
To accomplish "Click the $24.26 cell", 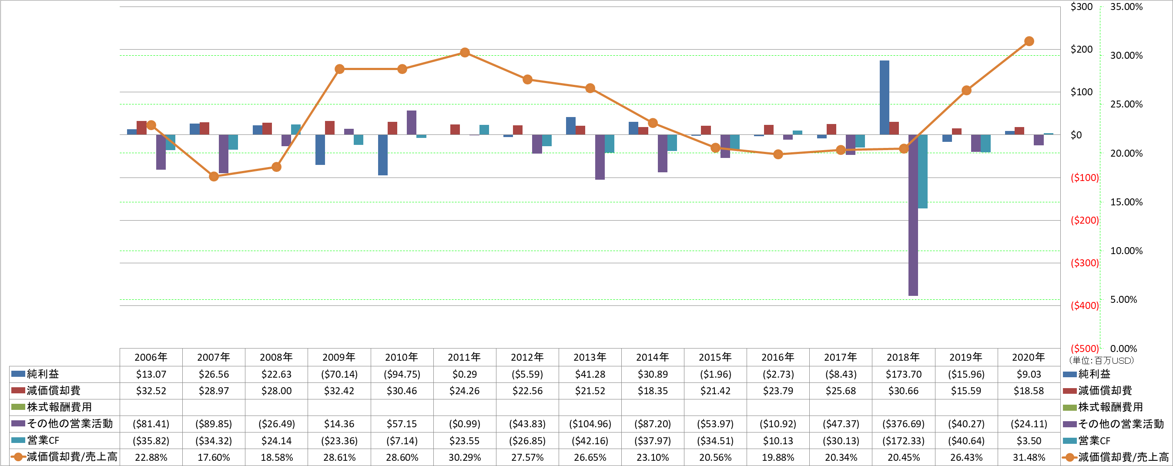I will pos(465,390).
